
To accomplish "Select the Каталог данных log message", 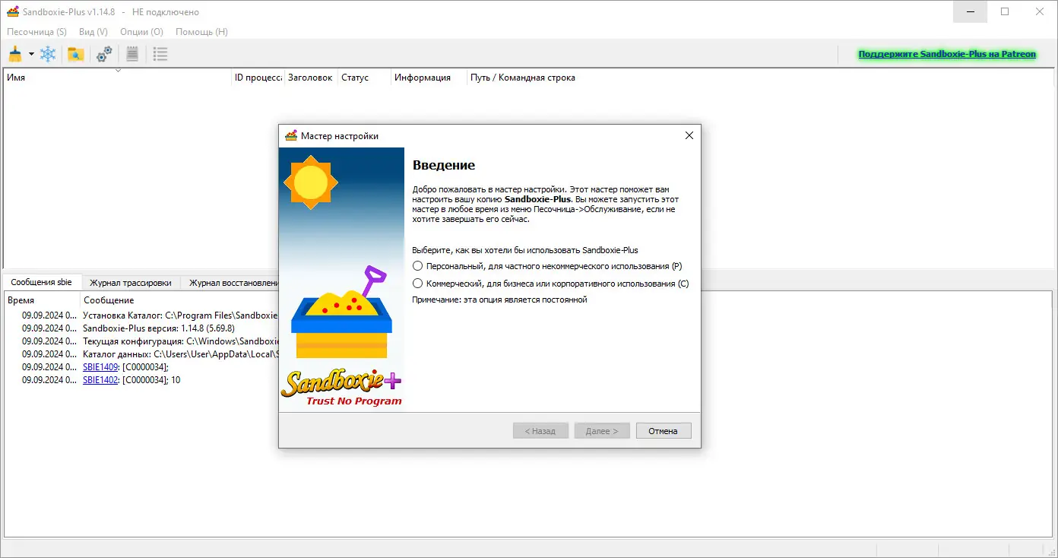I will coord(180,354).
